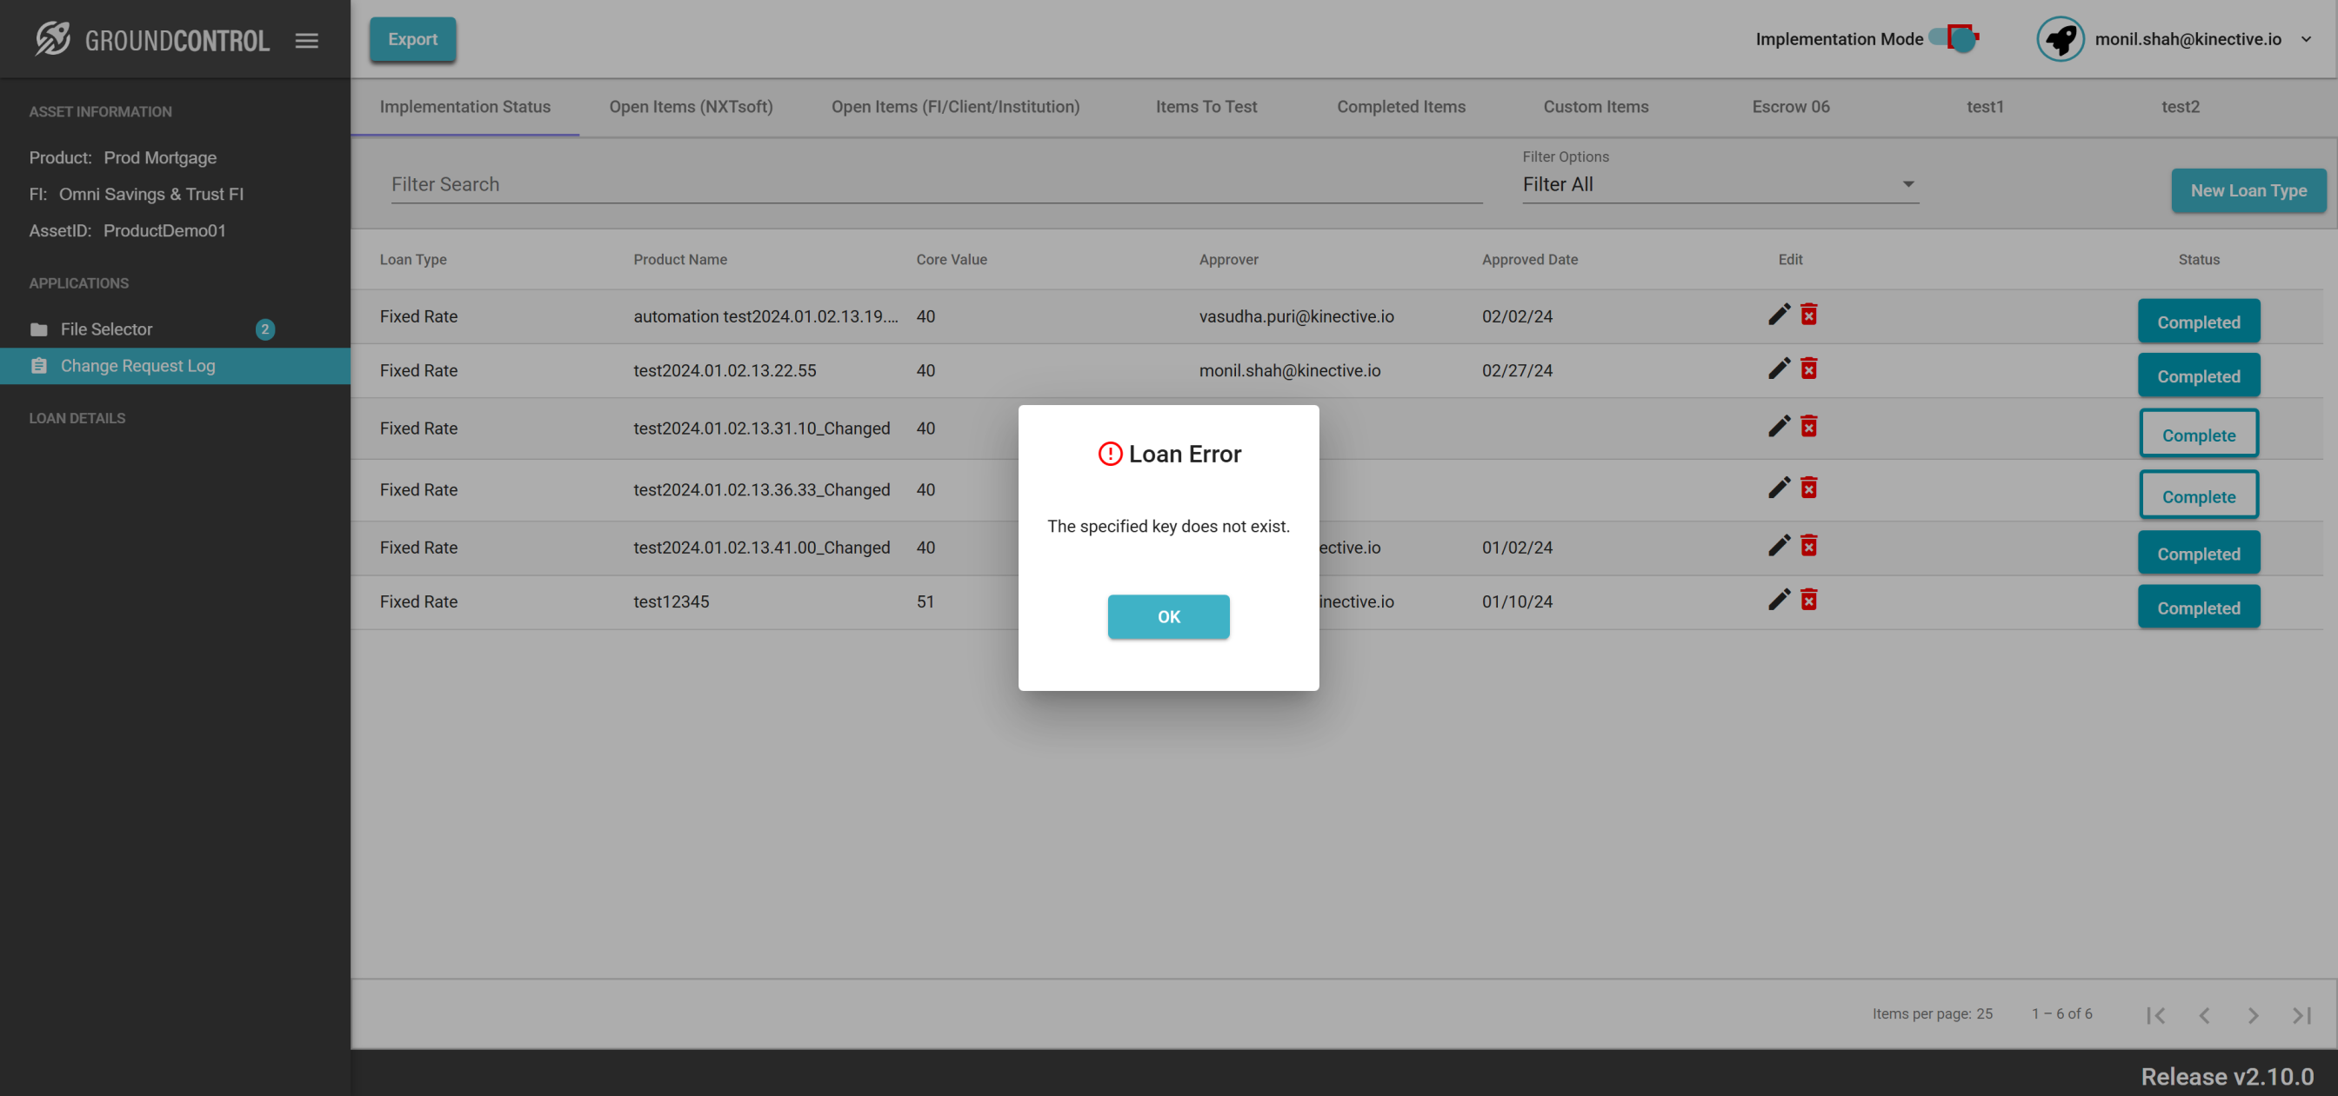2338x1096 pixels.
Task: Click the rocket user avatar icon
Action: click(x=2060, y=39)
